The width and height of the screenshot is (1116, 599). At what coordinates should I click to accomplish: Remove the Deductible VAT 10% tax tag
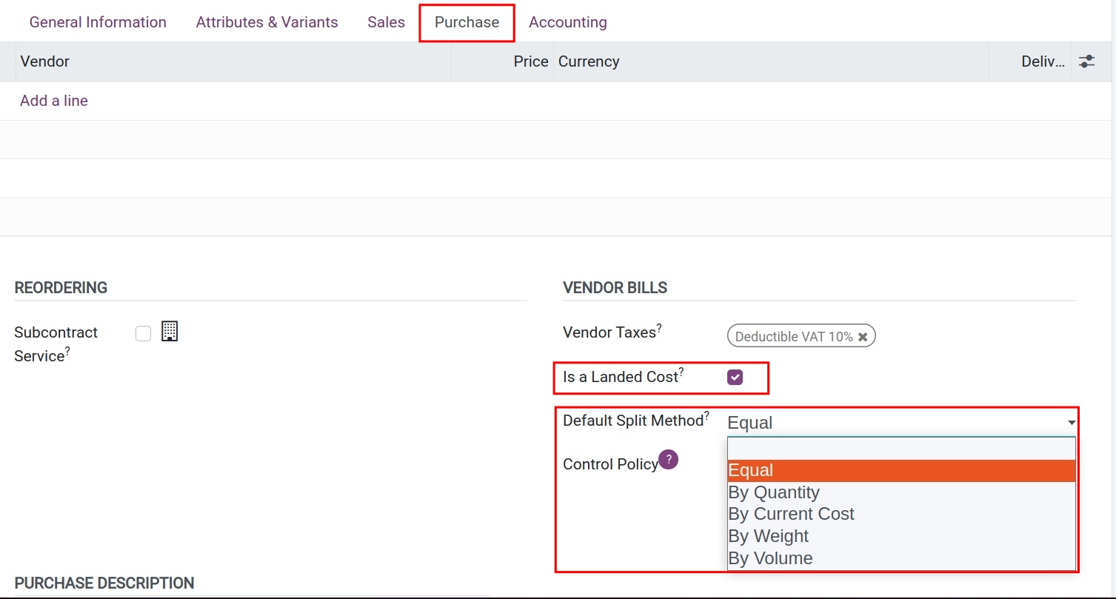[x=863, y=335]
